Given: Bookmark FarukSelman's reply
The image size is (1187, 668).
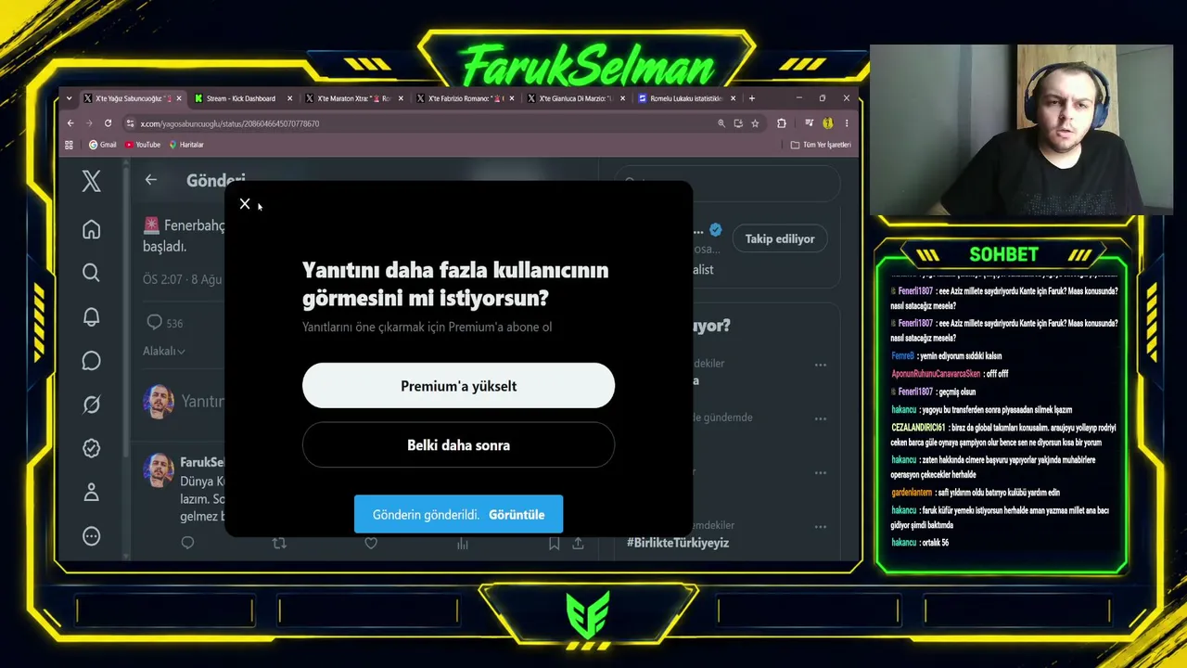Looking at the screenshot, I should [554, 543].
